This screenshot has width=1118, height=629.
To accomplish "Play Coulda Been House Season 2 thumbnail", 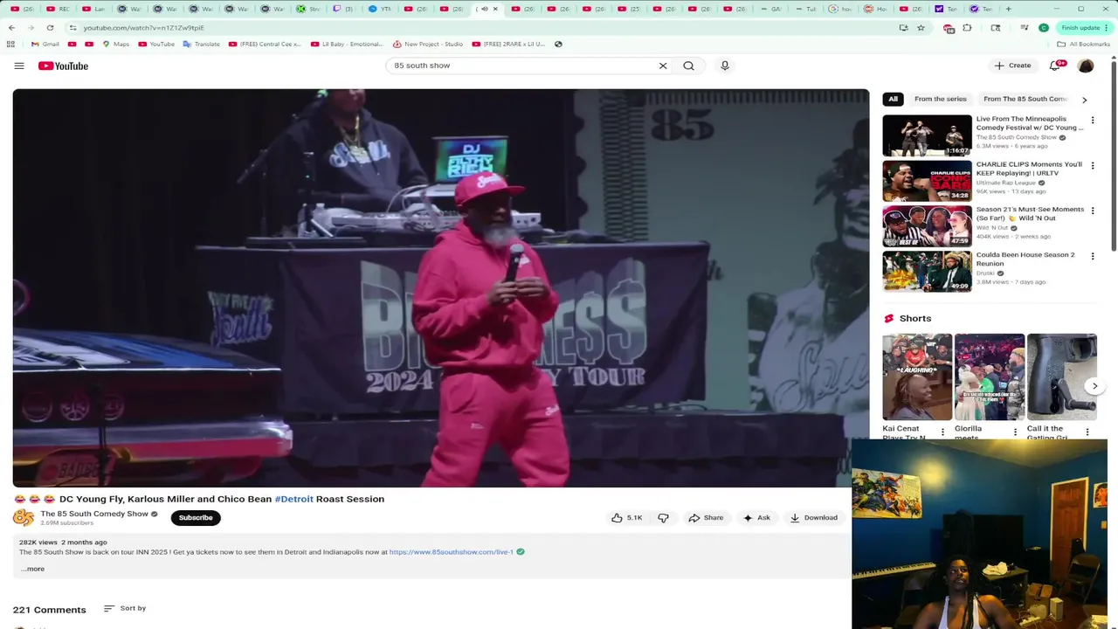I will [x=927, y=272].
